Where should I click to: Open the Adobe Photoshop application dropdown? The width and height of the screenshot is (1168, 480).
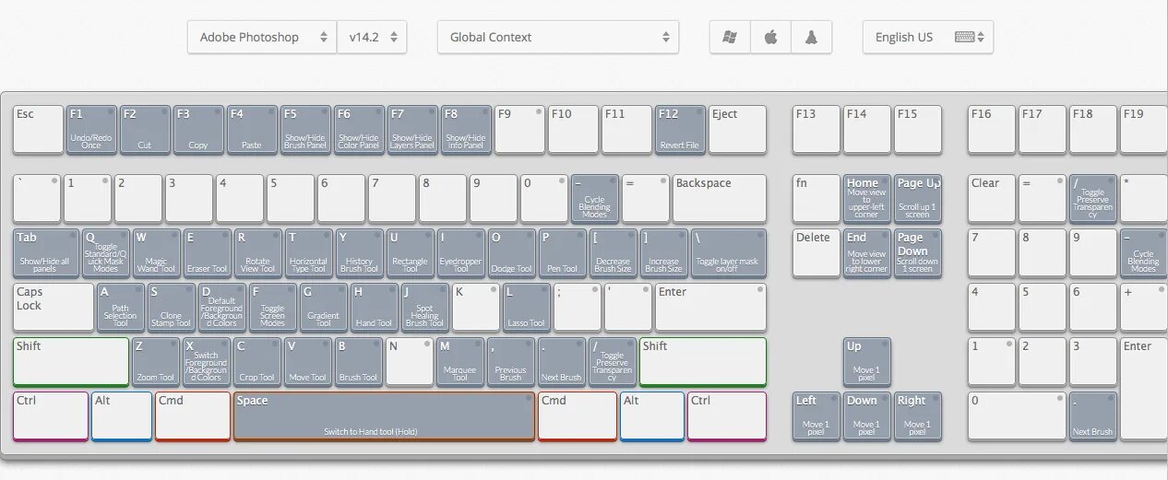click(262, 38)
